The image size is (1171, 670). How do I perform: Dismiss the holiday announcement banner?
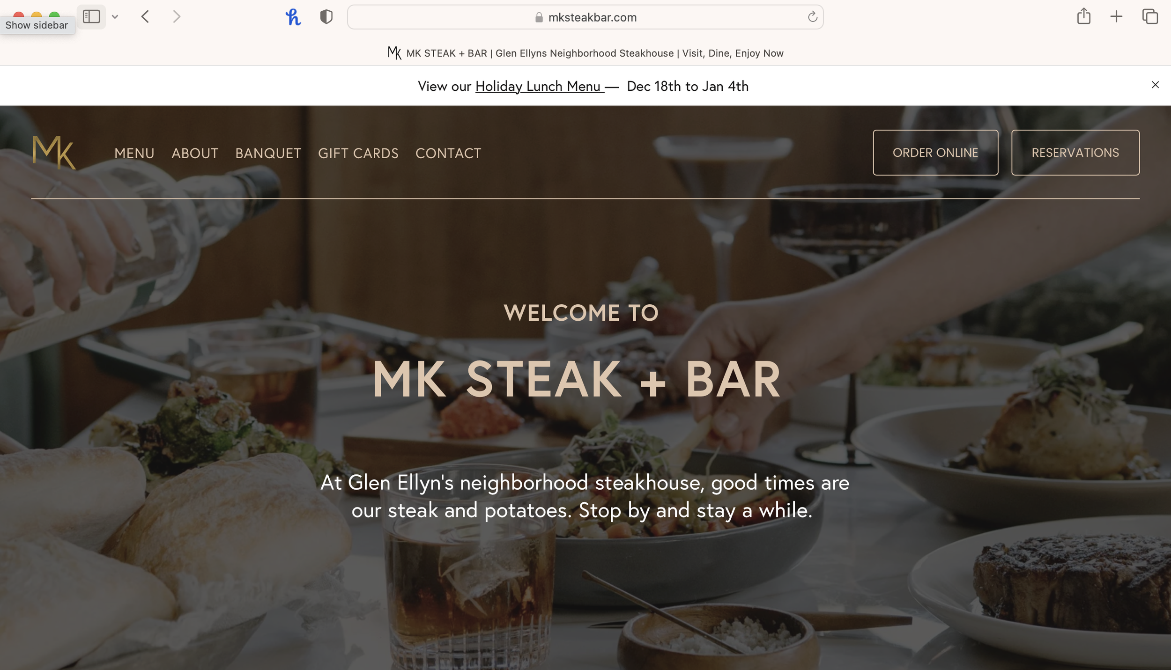(1155, 85)
